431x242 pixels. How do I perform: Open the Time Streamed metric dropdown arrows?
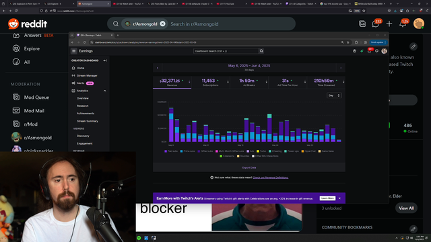coord(343,82)
